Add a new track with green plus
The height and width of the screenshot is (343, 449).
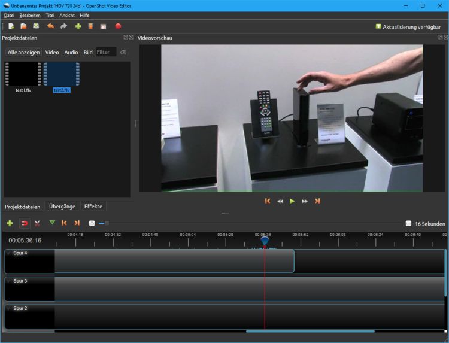coord(10,223)
